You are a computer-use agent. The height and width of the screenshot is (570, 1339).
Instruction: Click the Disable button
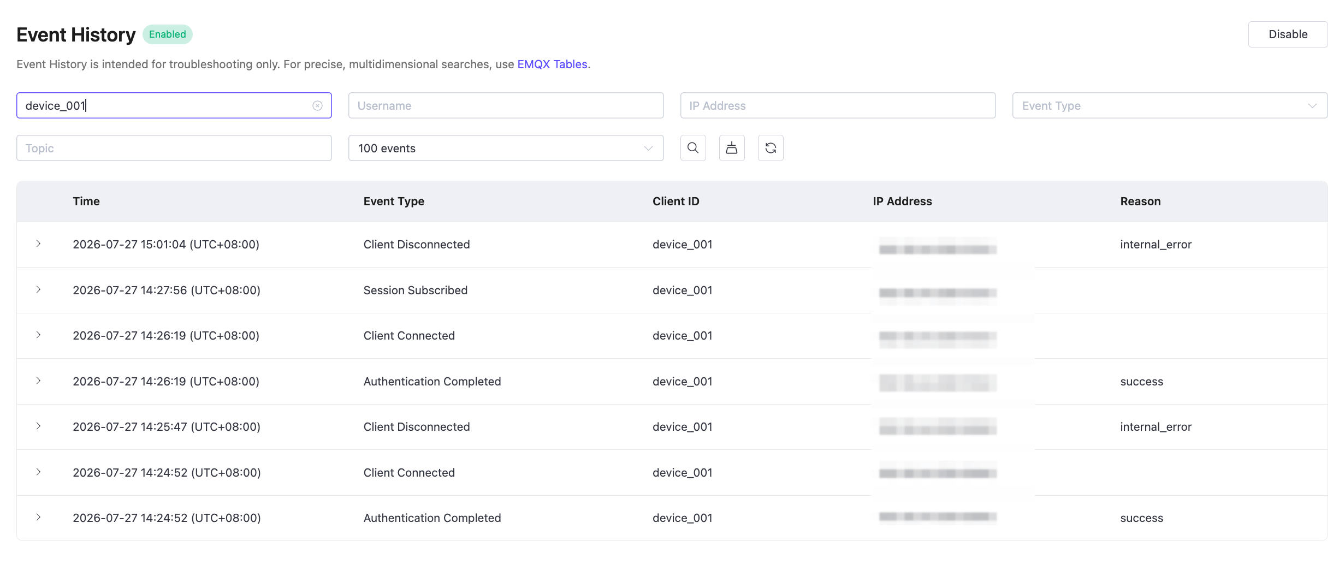(1288, 34)
